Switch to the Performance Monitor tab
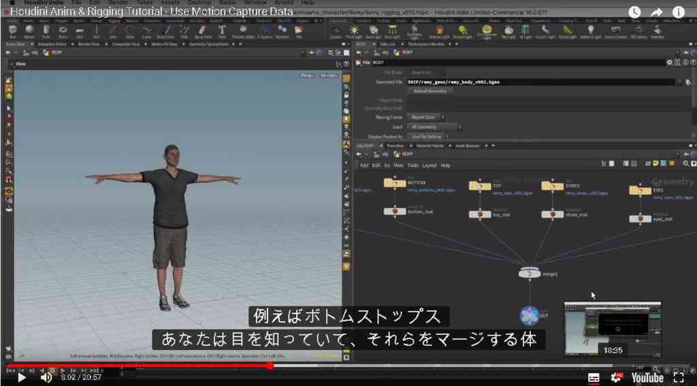 pos(426,44)
